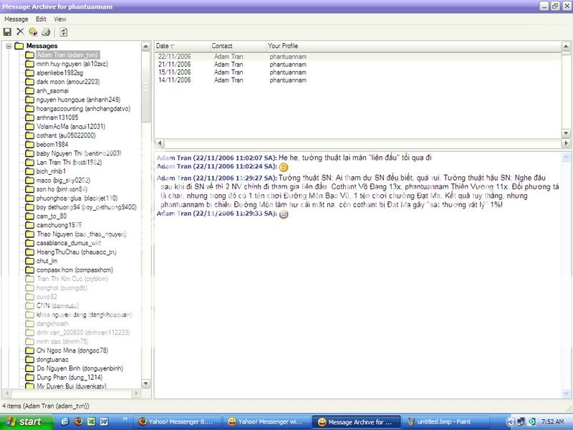
Task: Click the Refresh toolbar icon
Action: tap(63, 32)
